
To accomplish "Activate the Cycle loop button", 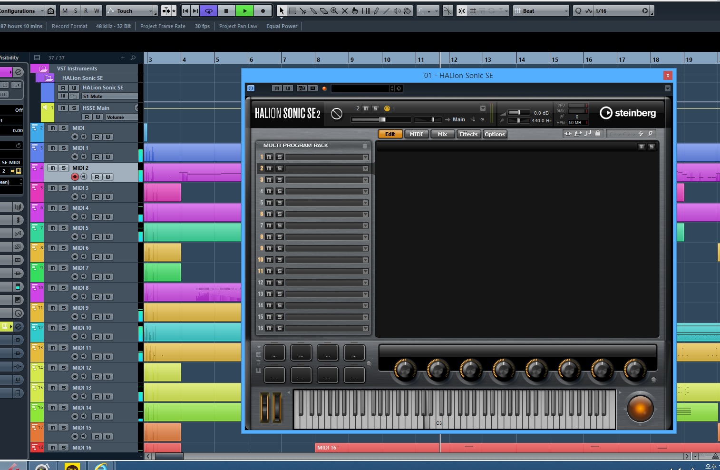I will tap(208, 10).
